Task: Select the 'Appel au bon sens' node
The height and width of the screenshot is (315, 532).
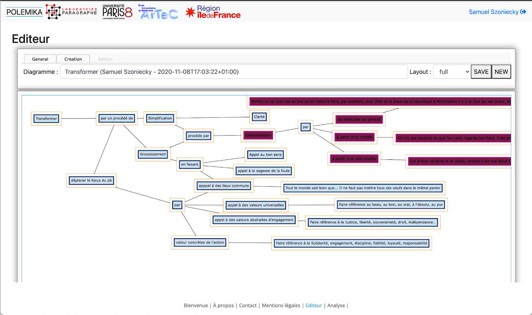Action: (x=265, y=155)
